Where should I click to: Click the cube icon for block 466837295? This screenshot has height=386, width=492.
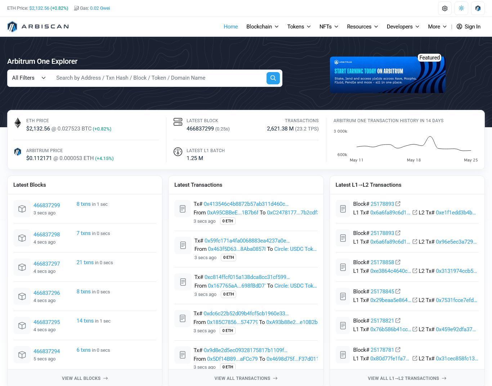(22, 325)
